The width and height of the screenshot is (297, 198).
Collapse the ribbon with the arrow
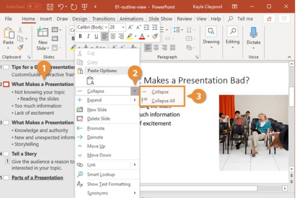pyautogui.click(x=289, y=57)
